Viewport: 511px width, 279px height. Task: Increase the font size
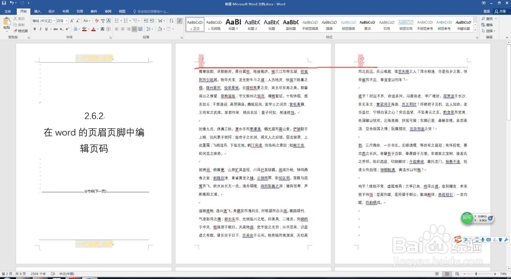point(72,20)
